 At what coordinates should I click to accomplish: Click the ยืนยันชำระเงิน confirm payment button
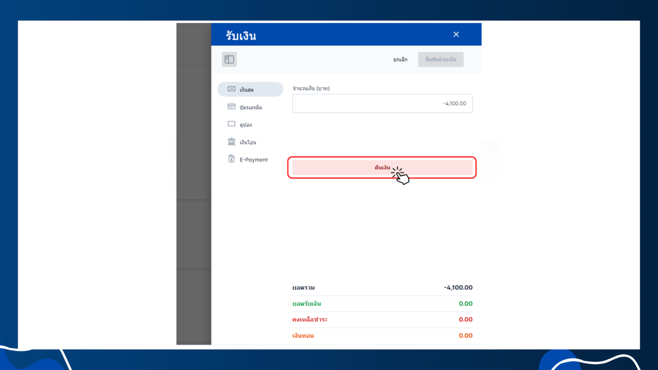pos(441,60)
